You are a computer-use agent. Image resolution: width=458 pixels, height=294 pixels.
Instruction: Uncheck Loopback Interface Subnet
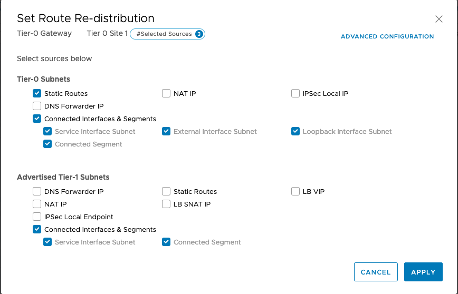click(x=295, y=132)
